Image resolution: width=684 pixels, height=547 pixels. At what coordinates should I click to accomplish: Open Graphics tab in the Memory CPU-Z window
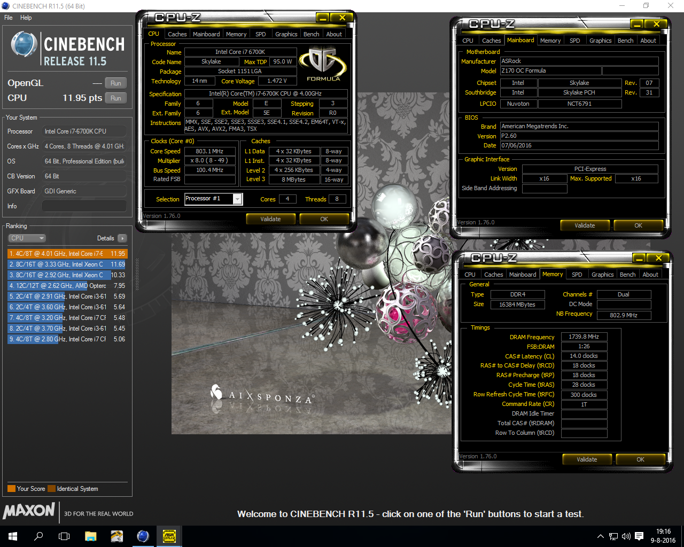click(603, 275)
